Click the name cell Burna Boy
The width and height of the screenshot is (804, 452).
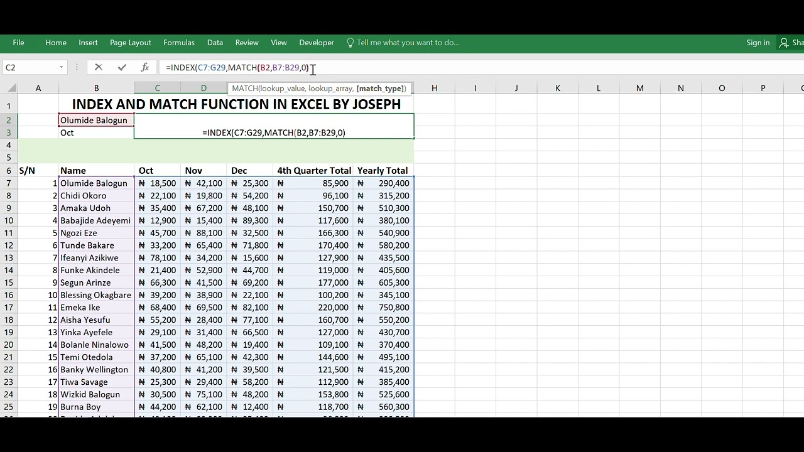pos(96,407)
